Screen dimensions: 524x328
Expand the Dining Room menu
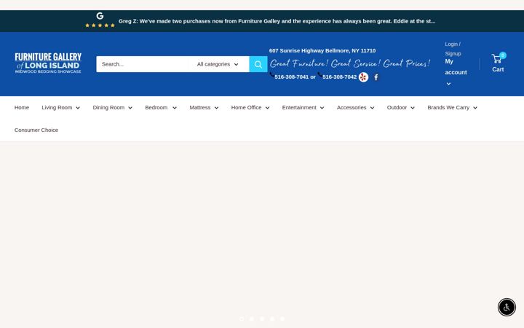(113, 107)
